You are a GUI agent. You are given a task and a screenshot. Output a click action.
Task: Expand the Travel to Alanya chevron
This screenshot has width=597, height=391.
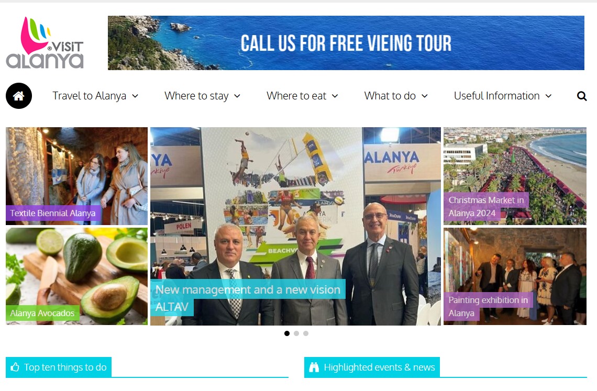tap(135, 96)
